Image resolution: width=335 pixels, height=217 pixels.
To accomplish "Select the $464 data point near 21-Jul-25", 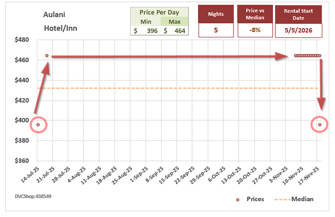I will click(x=47, y=56).
